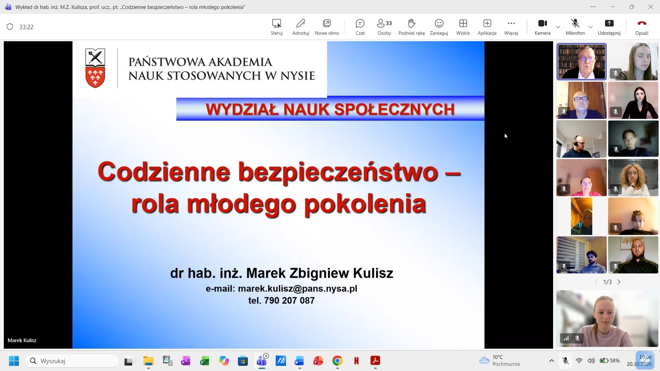
Task: Change layout via Widok
Action: (x=463, y=27)
